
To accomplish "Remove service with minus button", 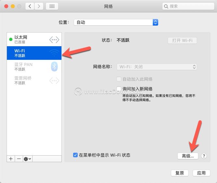I will pos(19,159).
